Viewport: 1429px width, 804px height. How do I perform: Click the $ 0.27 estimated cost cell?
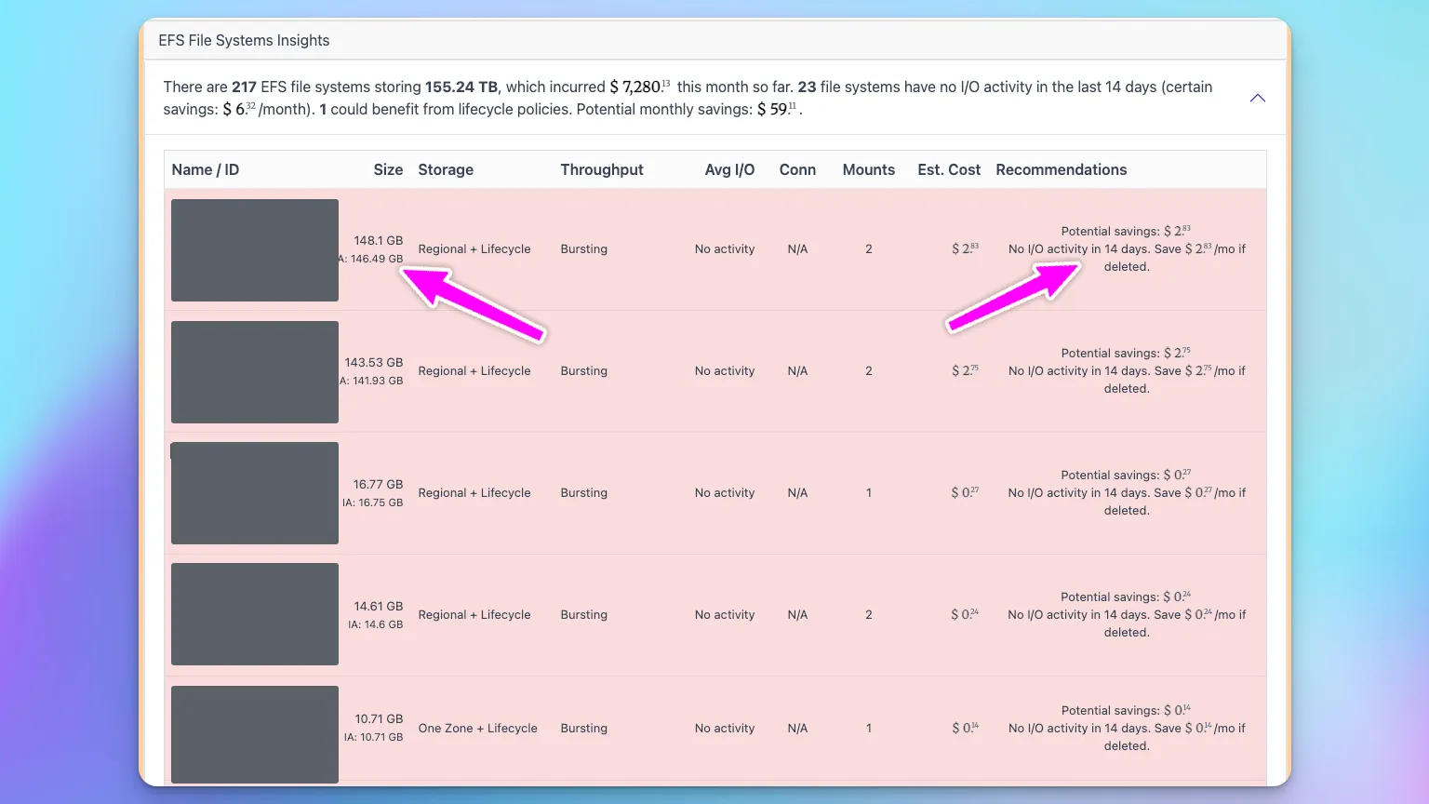(x=965, y=492)
